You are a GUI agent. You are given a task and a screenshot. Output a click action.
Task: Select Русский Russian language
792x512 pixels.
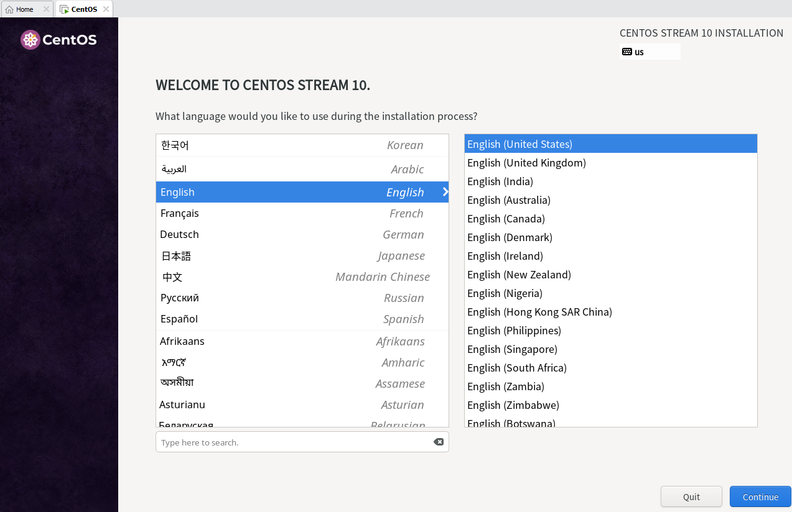[x=302, y=298]
